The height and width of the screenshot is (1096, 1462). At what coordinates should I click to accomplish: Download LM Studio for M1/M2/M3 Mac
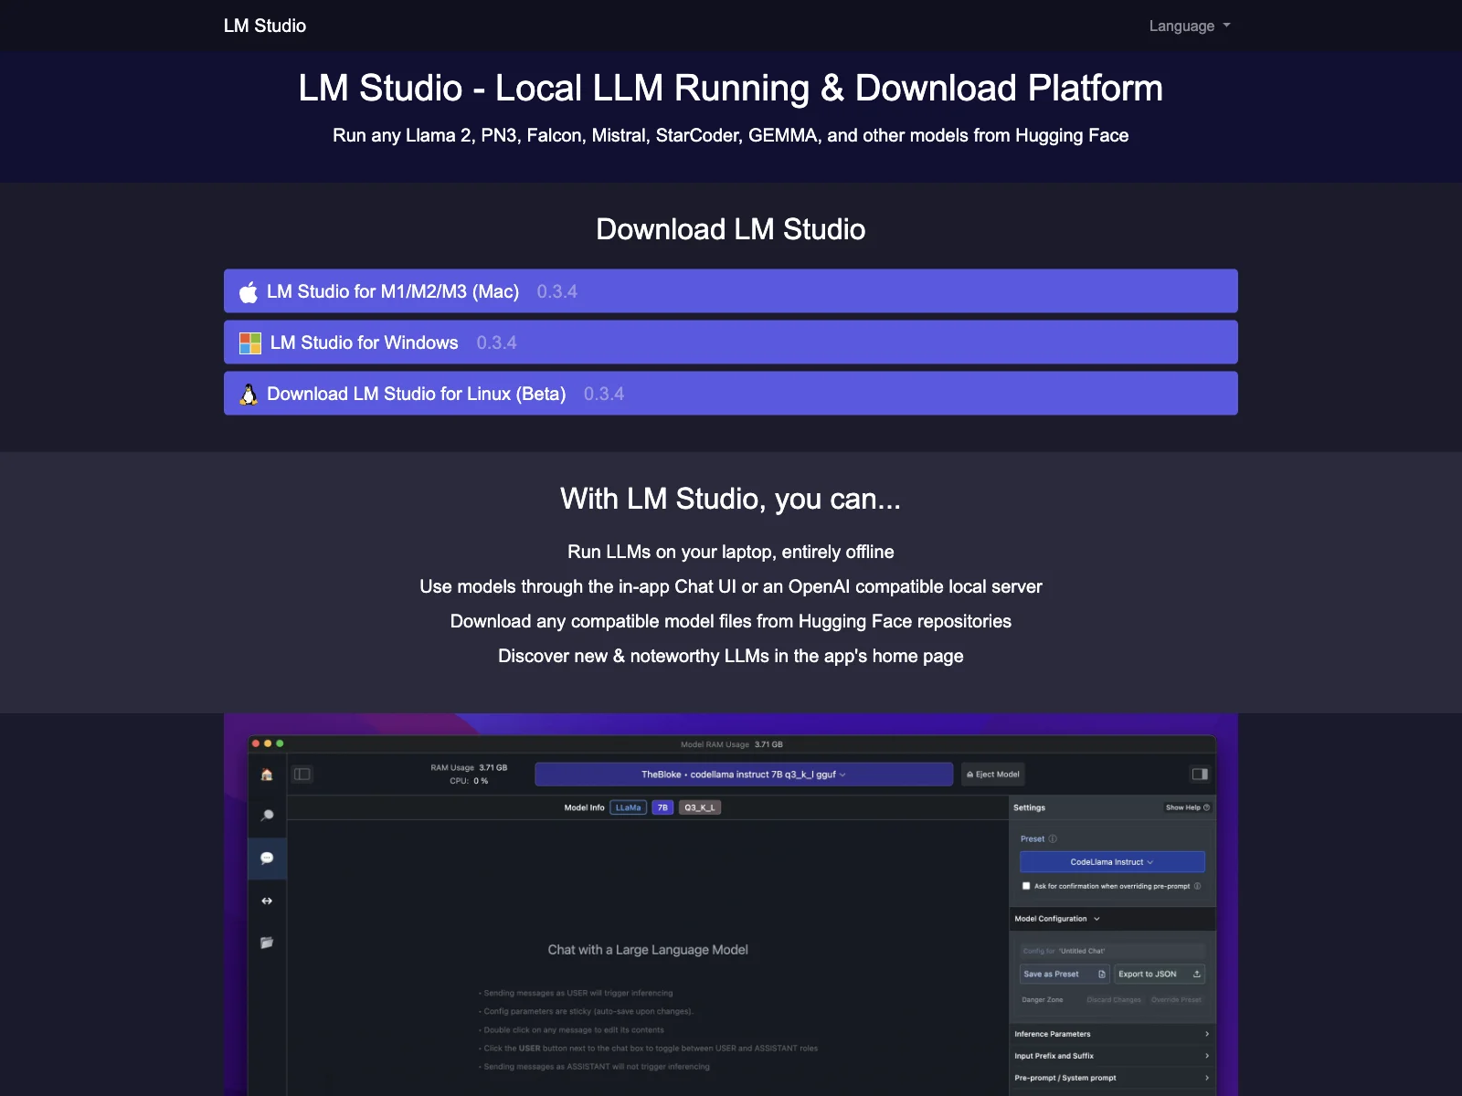[731, 290]
